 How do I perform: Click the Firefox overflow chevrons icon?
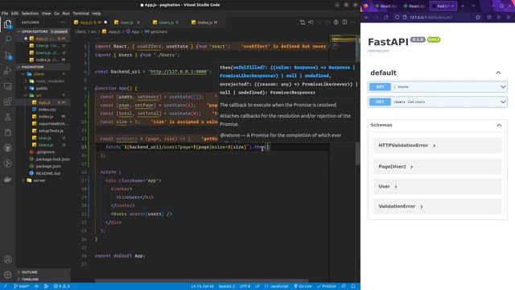click(x=499, y=17)
